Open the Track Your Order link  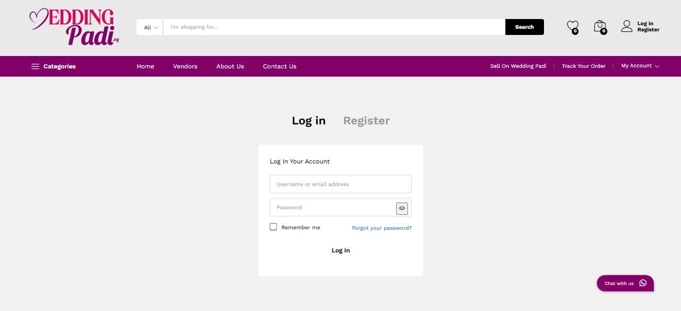[584, 66]
